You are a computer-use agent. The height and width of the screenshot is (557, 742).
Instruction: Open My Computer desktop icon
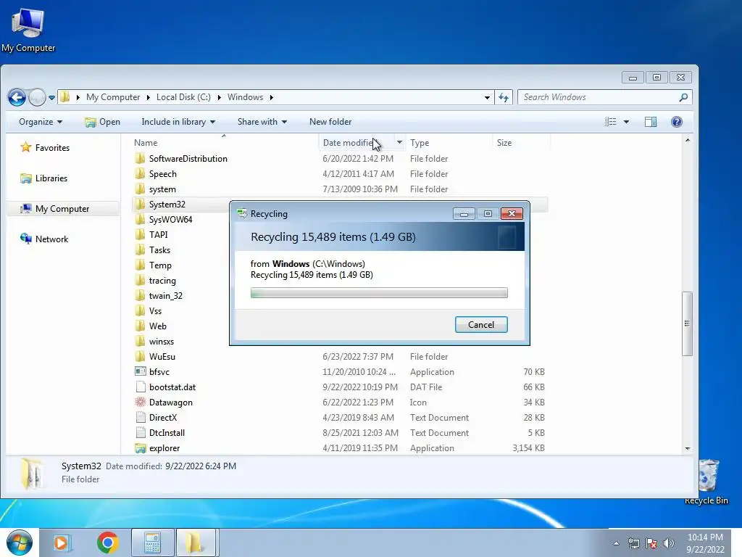click(28, 29)
